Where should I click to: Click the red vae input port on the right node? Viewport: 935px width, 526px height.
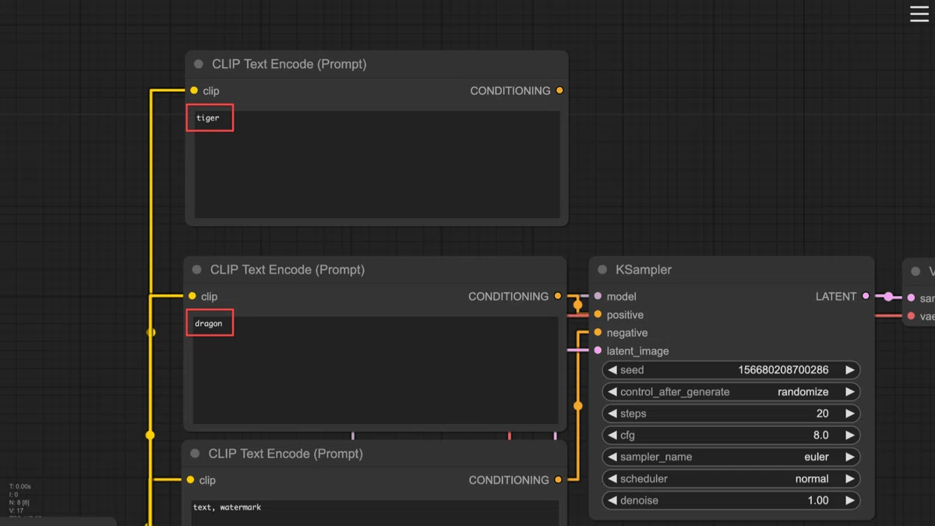[911, 316]
